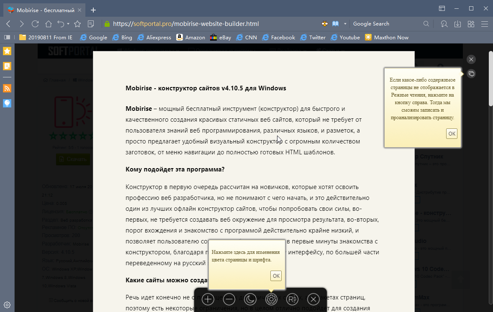Open the Aliexpress bookmark

coord(154,37)
